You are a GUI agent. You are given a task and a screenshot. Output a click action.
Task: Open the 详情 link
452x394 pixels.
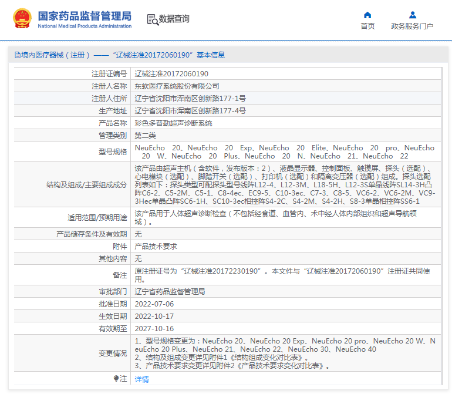142,379
